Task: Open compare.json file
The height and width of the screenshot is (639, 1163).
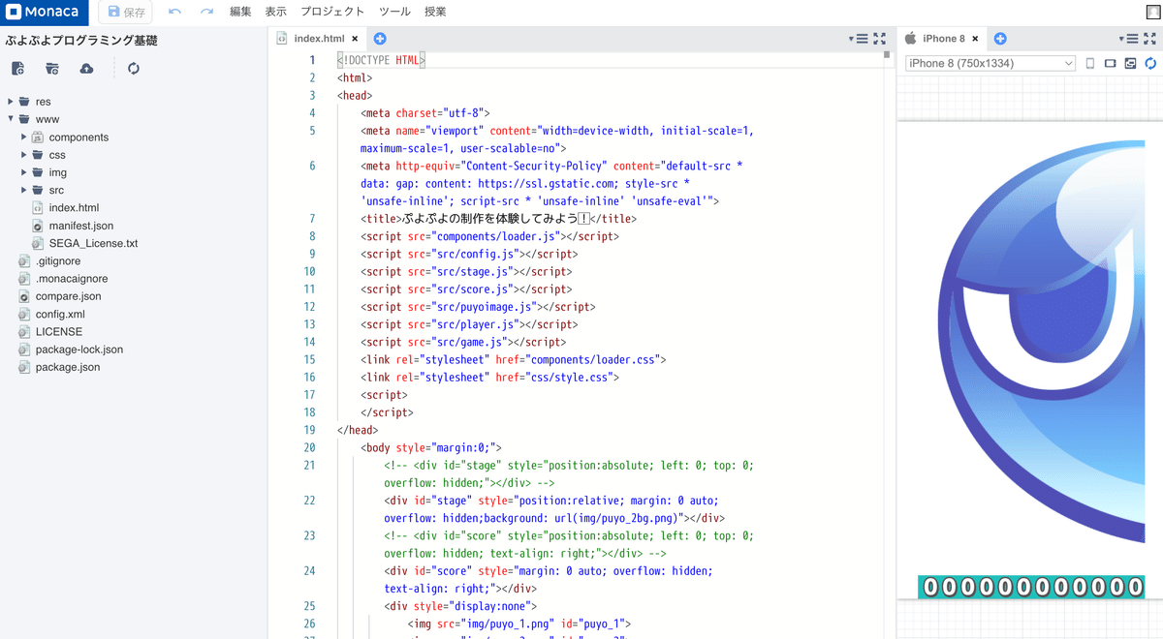Action: (x=68, y=296)
